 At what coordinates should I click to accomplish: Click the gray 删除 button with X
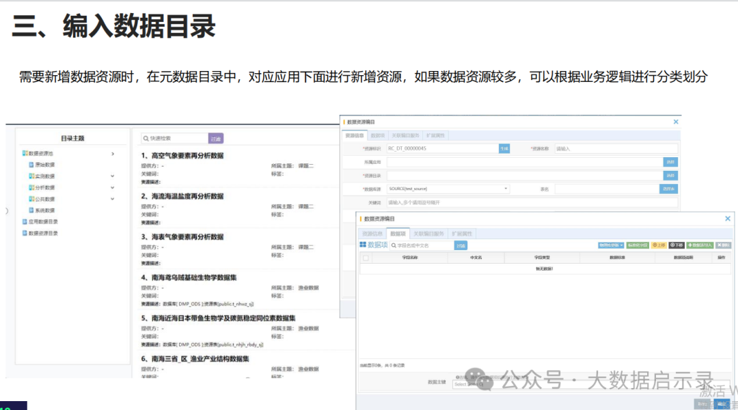tap(724, 245)
